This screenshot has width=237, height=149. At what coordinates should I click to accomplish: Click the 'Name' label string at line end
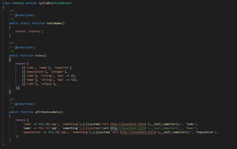pyautogui.click(x=190, y=128)
